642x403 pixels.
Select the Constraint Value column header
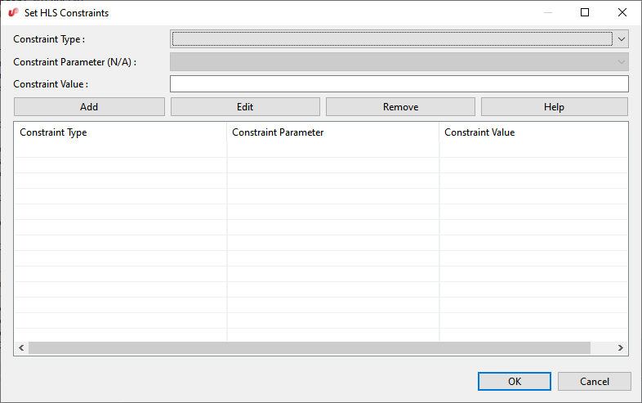[533, 132]
